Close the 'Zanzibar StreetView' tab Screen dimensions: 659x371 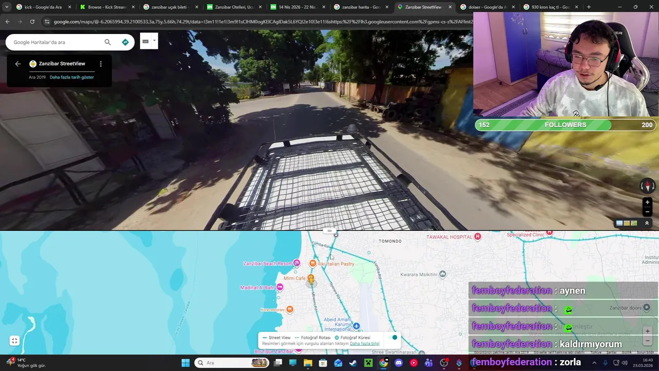450,7
